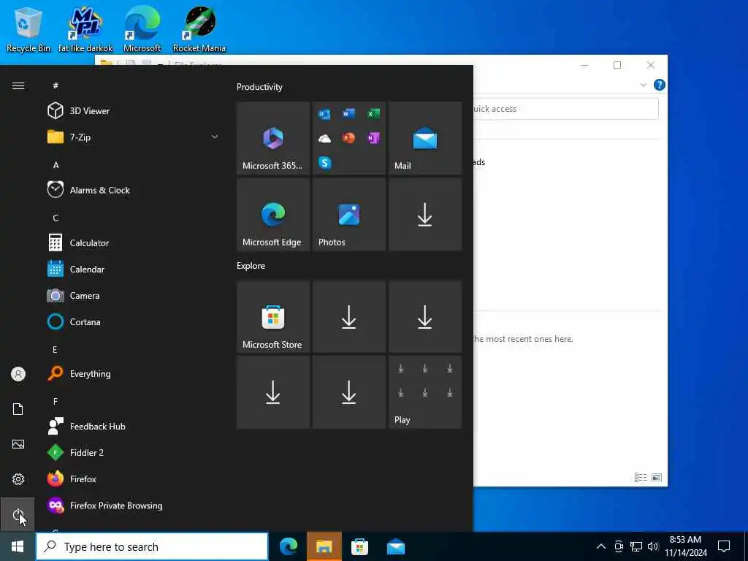Click the download tile beside Photos
This screenshot has width=748, height=561.
pyautogui.click(x=425, y=214)
